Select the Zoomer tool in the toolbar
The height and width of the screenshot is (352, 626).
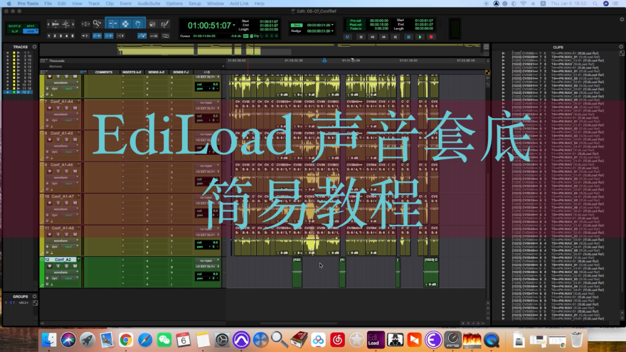pyautogui.click(x=97, y=24)
